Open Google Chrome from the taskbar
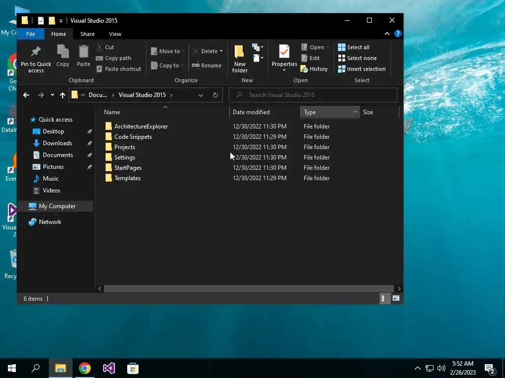The width and height of the screenshot is (505, 378). [85, 368]
